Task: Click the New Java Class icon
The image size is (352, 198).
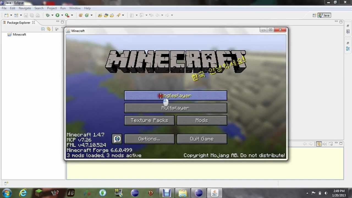Action: tap(87, 15)
